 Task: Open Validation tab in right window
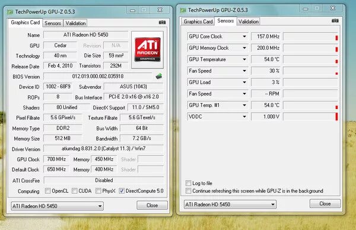coord(249,21)
